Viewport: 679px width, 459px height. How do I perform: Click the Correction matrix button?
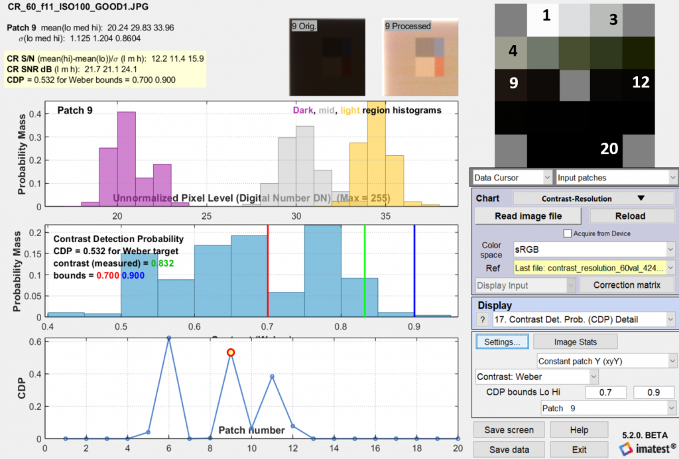pyautogui.click(x=627, y=285)
